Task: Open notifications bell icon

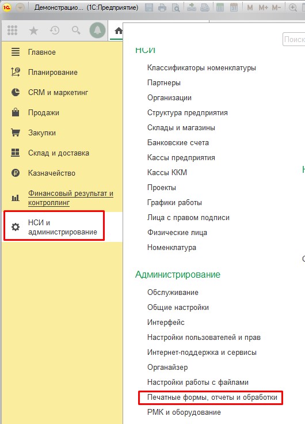Action: (97, 31)
